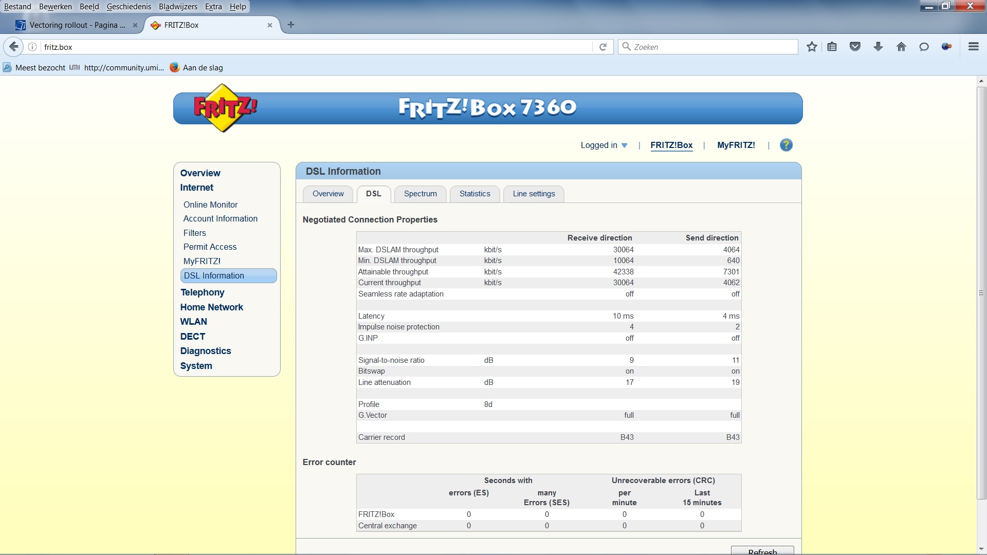
Task: Click the site info icon in address bar
Action: pos(32,47)
